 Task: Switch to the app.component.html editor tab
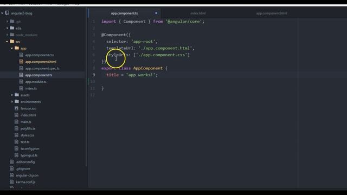click(x=272, y=13)
